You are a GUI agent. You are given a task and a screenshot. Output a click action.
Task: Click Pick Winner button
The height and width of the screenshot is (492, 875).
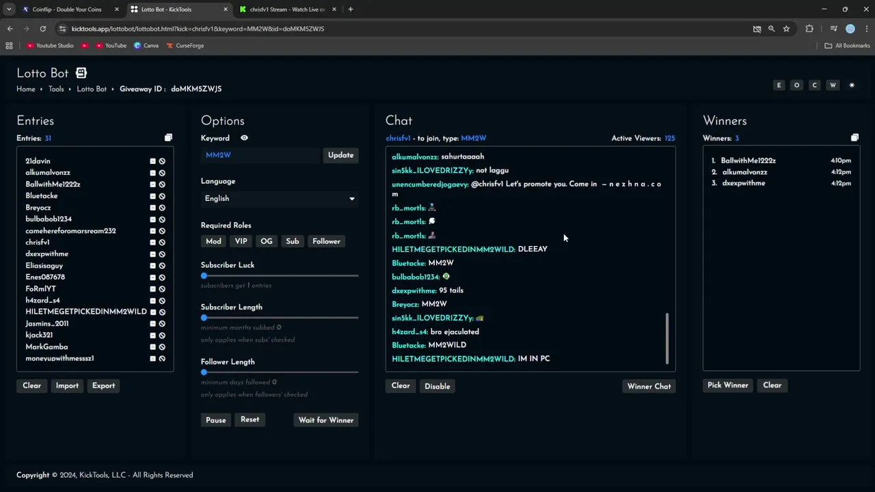727,385
